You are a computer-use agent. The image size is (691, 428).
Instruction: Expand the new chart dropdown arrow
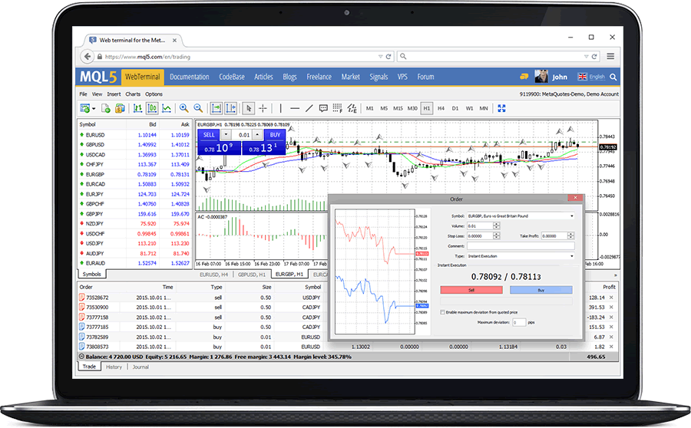click(x=94, y=109)
